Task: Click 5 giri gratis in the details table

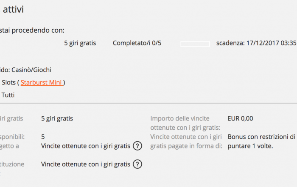Action: 57,119
